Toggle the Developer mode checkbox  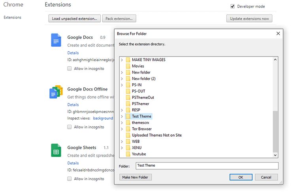(x=233, y=6)
